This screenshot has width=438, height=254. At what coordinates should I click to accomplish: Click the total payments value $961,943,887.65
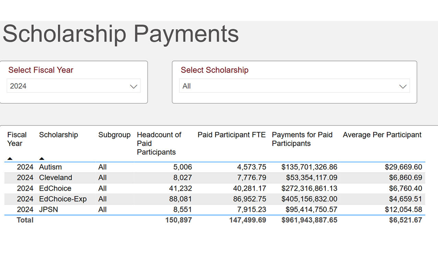309,220
